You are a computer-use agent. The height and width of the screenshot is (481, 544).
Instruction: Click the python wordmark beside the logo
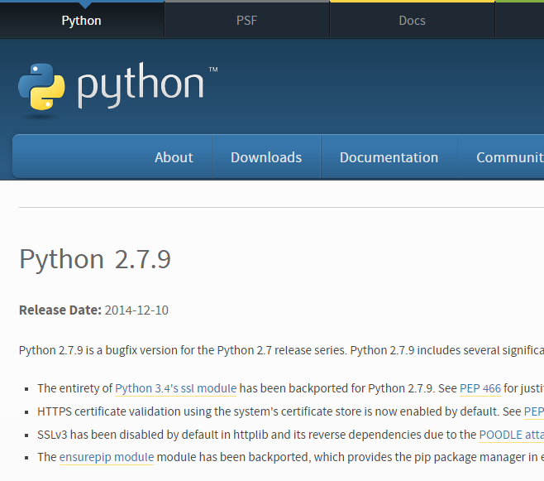tap(141, 86)
